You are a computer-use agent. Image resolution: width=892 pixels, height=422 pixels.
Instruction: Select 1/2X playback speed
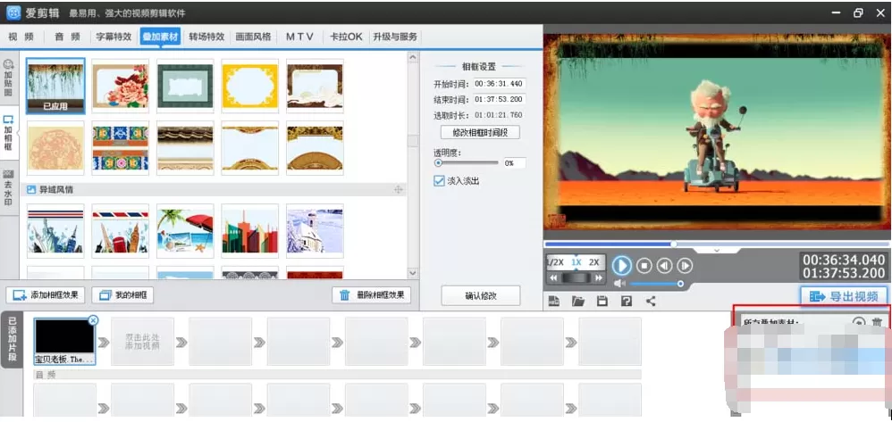(x=555, y=262)
